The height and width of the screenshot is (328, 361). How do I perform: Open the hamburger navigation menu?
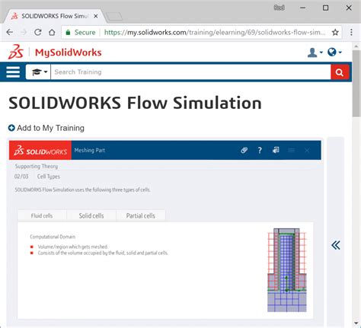click(x=13, y=72)
